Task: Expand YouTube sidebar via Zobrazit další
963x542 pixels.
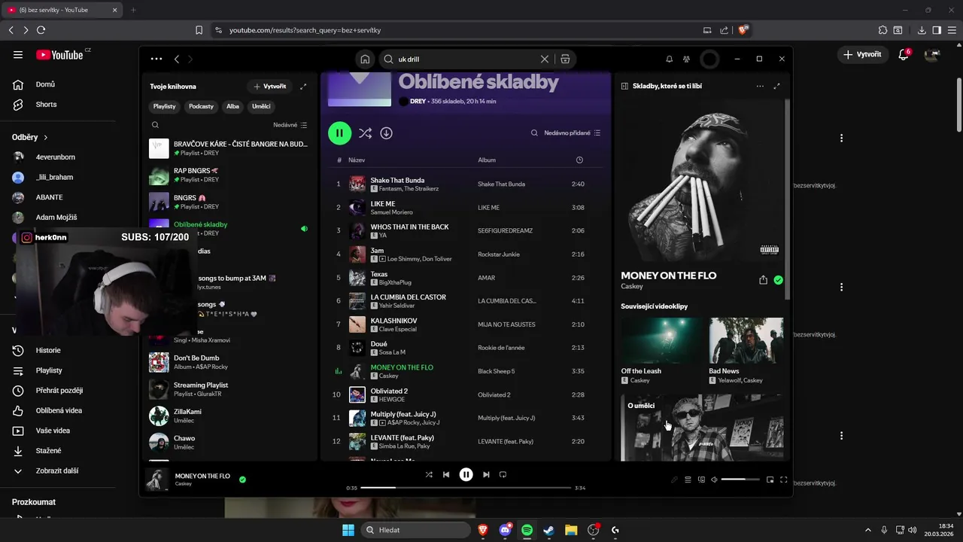Action: coord(57,470)
